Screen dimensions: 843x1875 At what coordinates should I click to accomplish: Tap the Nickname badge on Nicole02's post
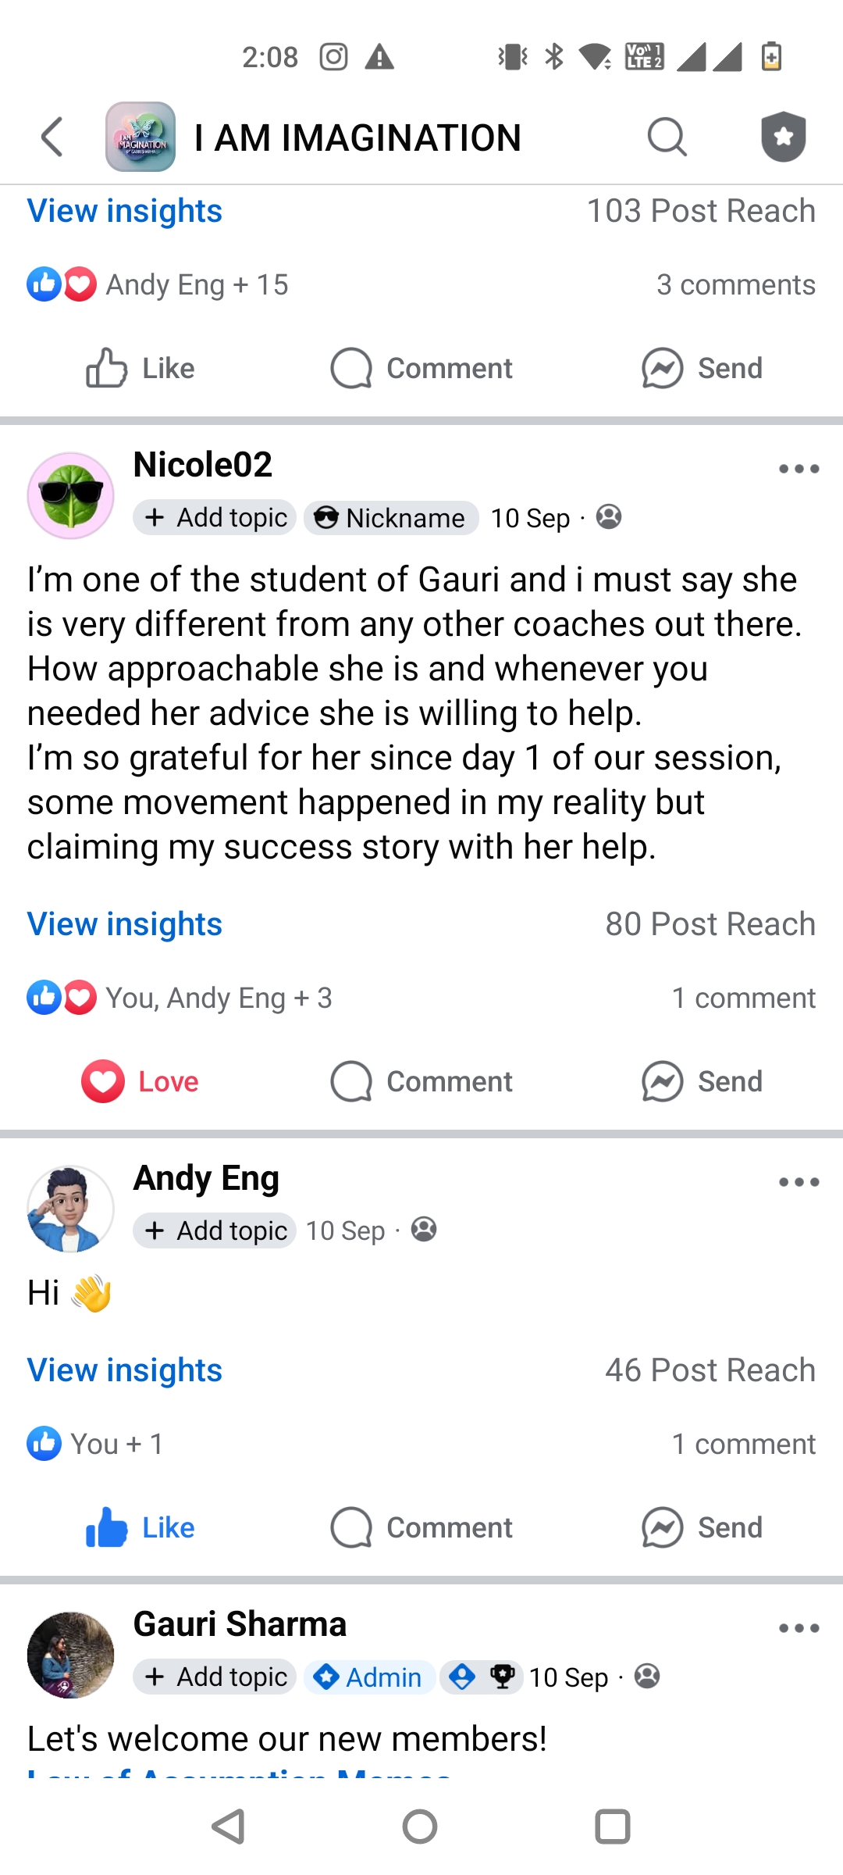click(390, 517)
